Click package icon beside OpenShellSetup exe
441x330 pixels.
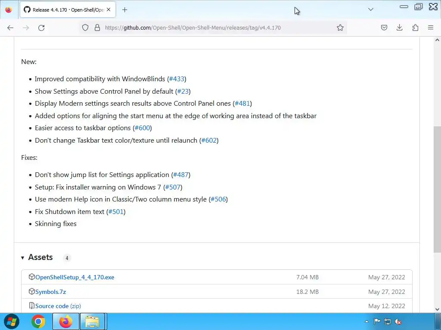click(x=32, y=277)
